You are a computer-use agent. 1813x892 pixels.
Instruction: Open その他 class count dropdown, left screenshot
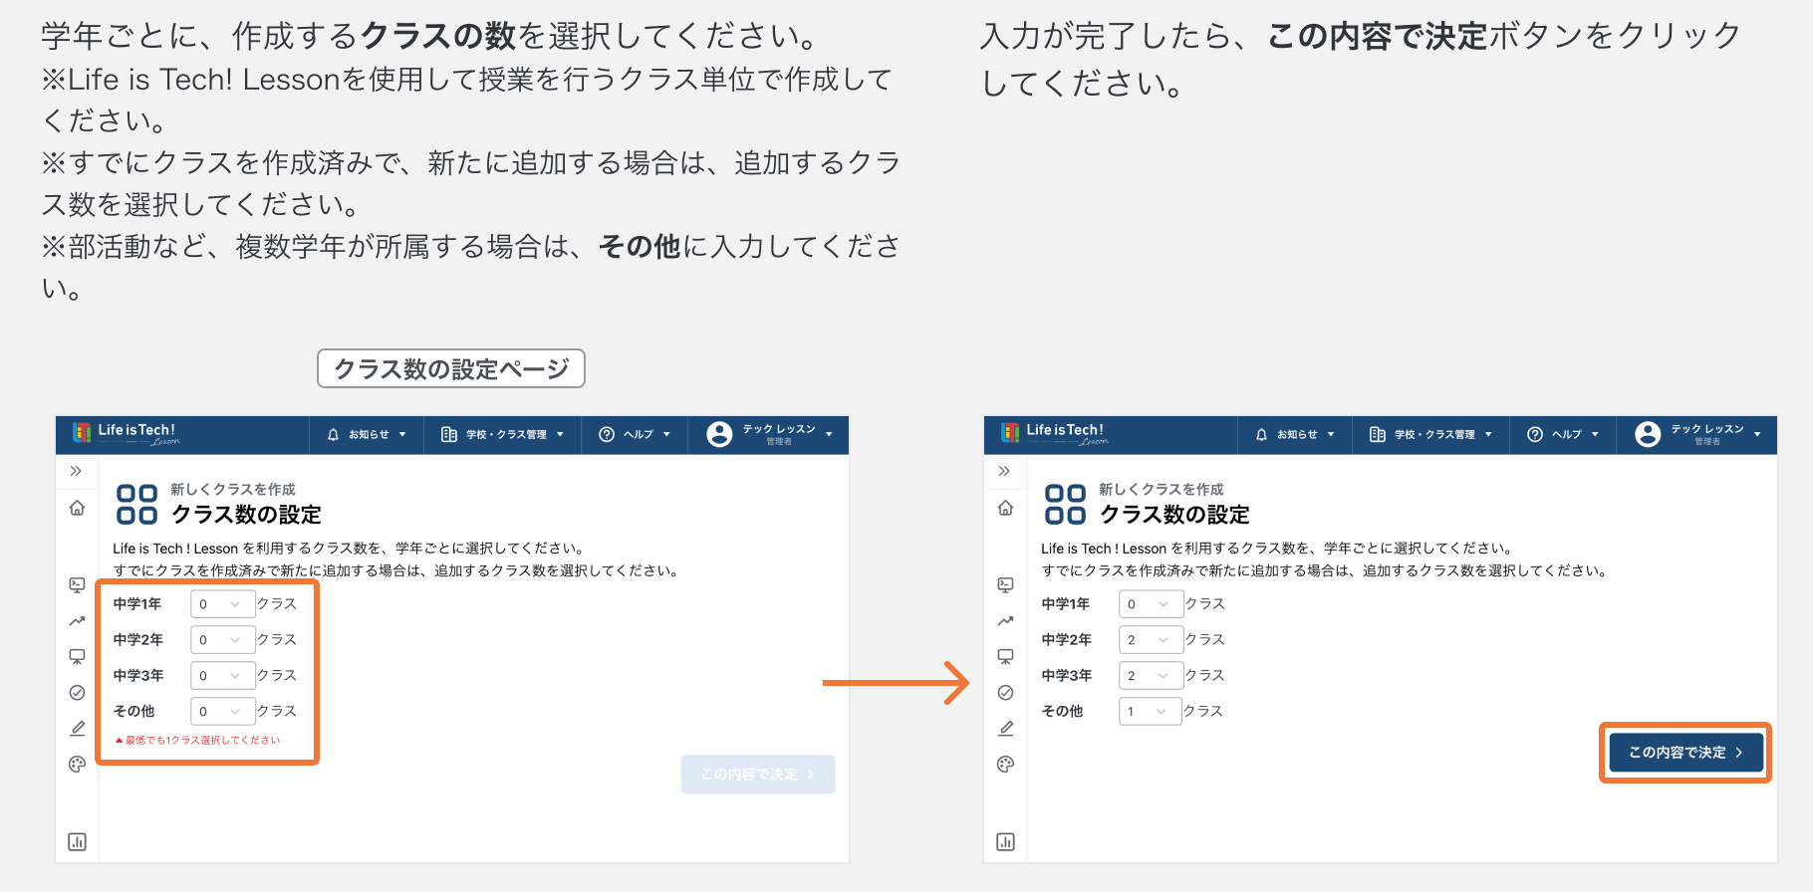222,712
